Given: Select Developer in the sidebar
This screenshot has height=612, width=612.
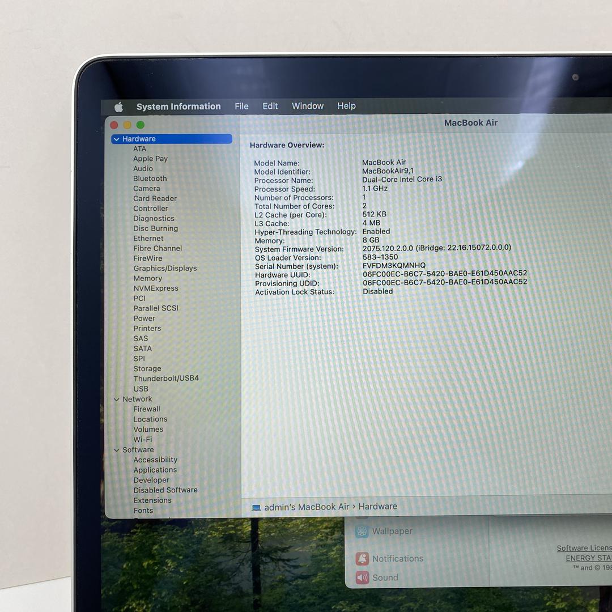Looking at the screenshot, I should [151, 480].
